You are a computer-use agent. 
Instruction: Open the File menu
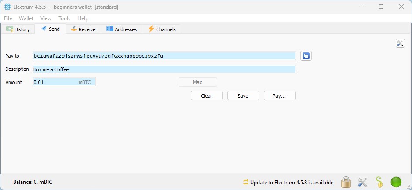click(8, 18)
